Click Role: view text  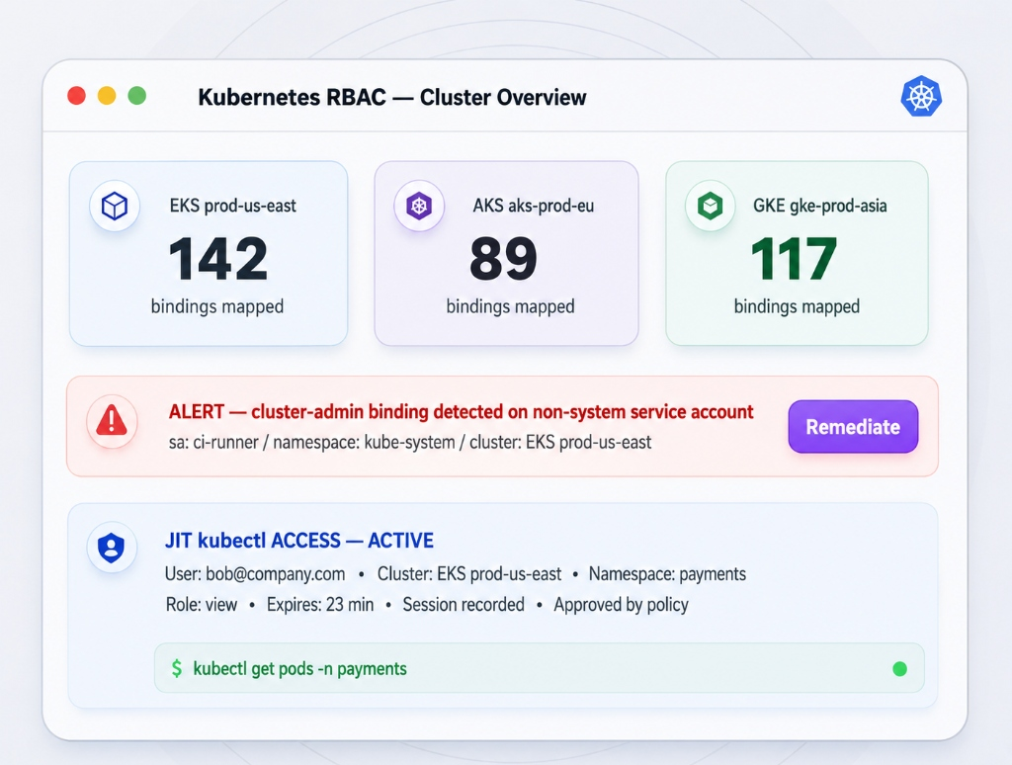(x=202, y=605)
